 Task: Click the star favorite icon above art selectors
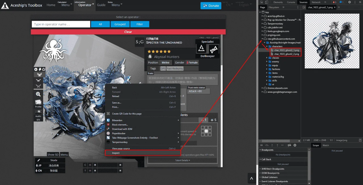[43, 69]
